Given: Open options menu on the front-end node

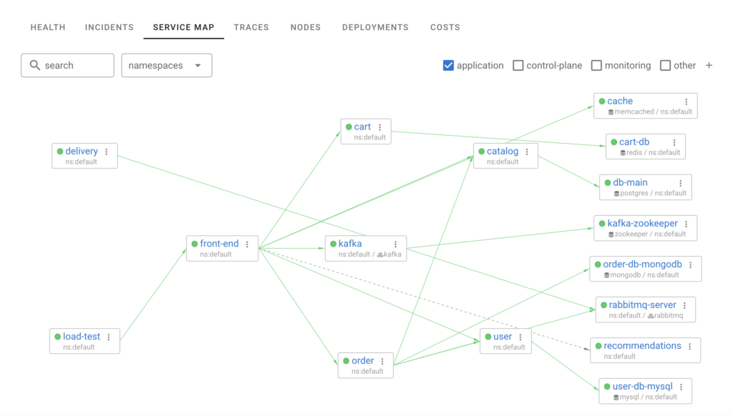Looking at the screenshot, I should click(x=246, y=244).
